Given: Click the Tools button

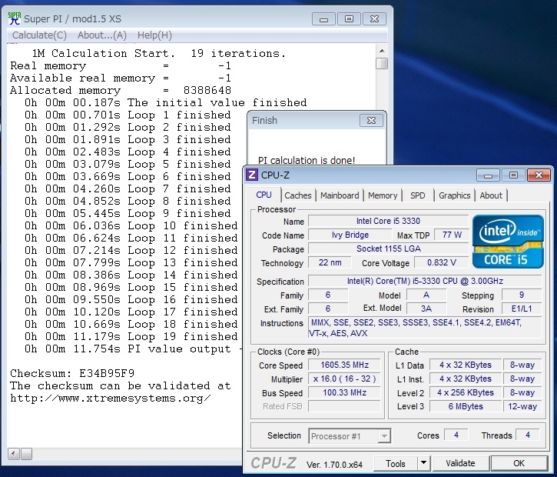Looking at the screenshot, I should point(396,463).
